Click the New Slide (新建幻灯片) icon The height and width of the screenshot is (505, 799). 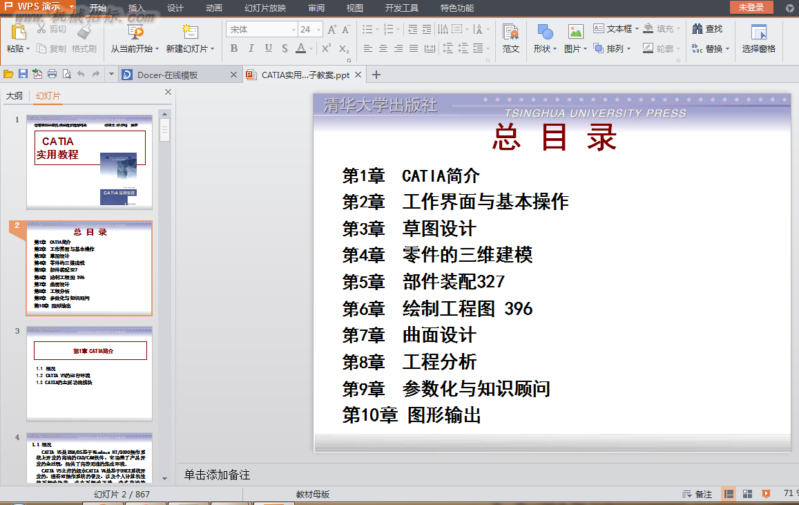190,32
